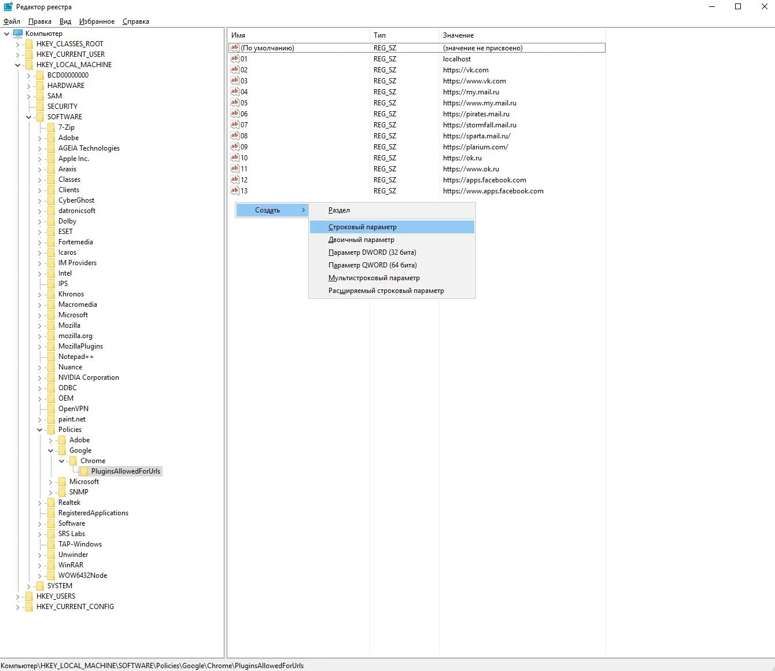
Task: Click the Policies folder icon
Action: pyautogui.click(x=50, y=430)
